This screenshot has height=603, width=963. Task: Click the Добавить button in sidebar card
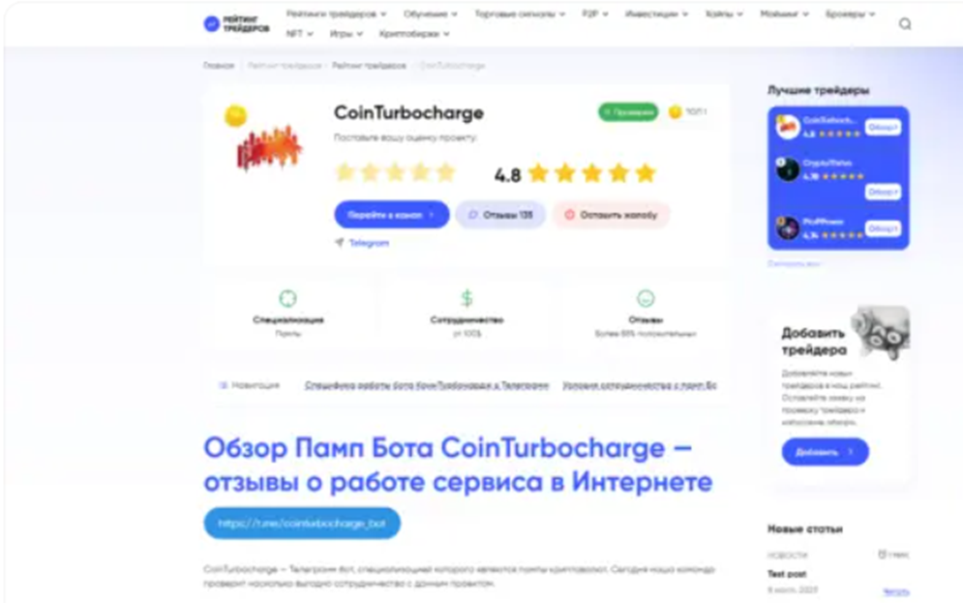825,452
